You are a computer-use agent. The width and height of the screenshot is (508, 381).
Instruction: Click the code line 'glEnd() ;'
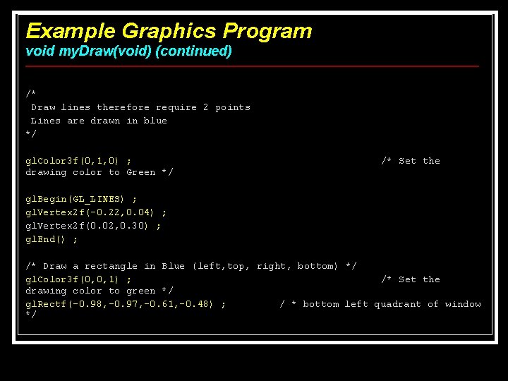pyautogui.click(x=52, y=239)
